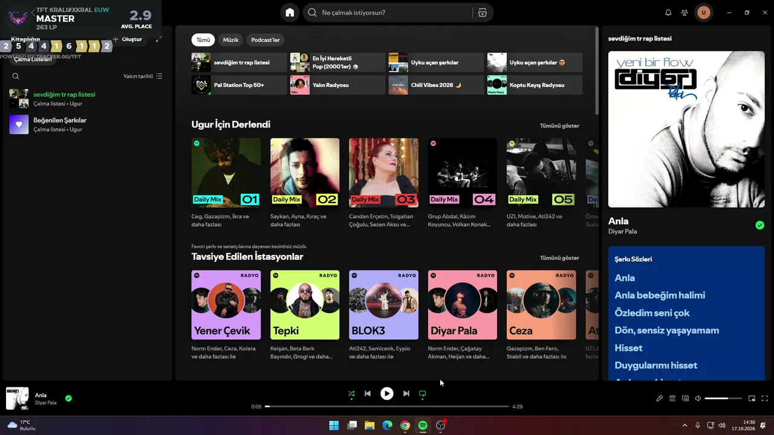The width and height of the screenshot is (774, 435).
Task: Skip to the next track
Action: pyautogui.click(x=406, y=394)
